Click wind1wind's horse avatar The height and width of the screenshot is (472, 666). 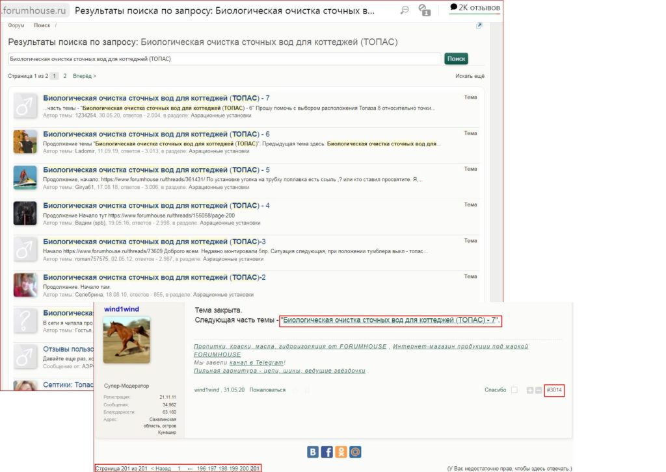pos(127,340)
